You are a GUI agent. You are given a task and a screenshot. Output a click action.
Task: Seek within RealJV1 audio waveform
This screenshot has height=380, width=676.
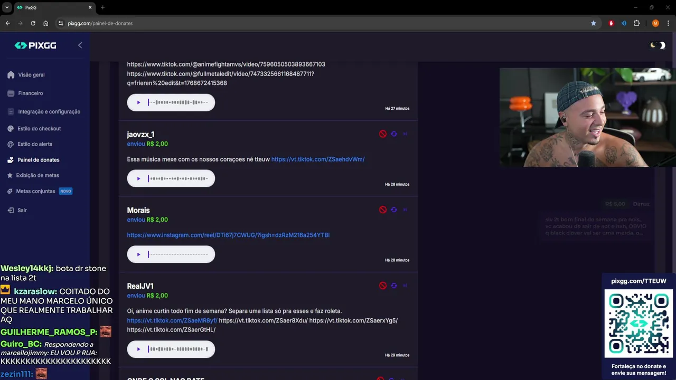click(178, 349)
